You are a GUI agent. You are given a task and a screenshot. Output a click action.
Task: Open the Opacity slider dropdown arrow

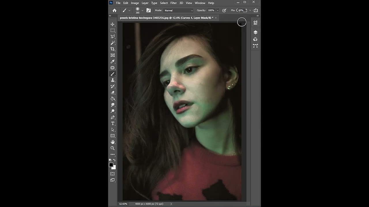click(217, 10)
